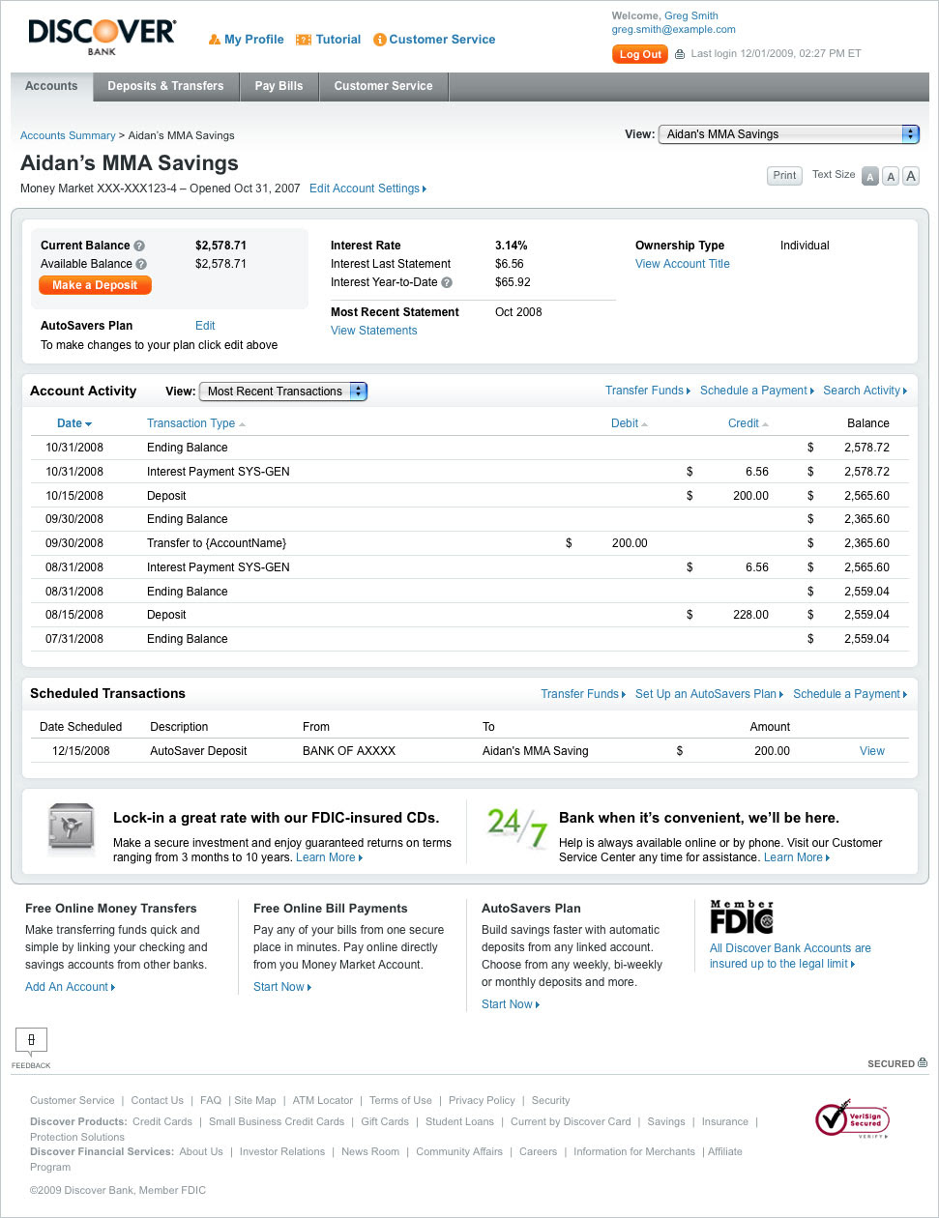Click the Member FDIC logo

742,916
